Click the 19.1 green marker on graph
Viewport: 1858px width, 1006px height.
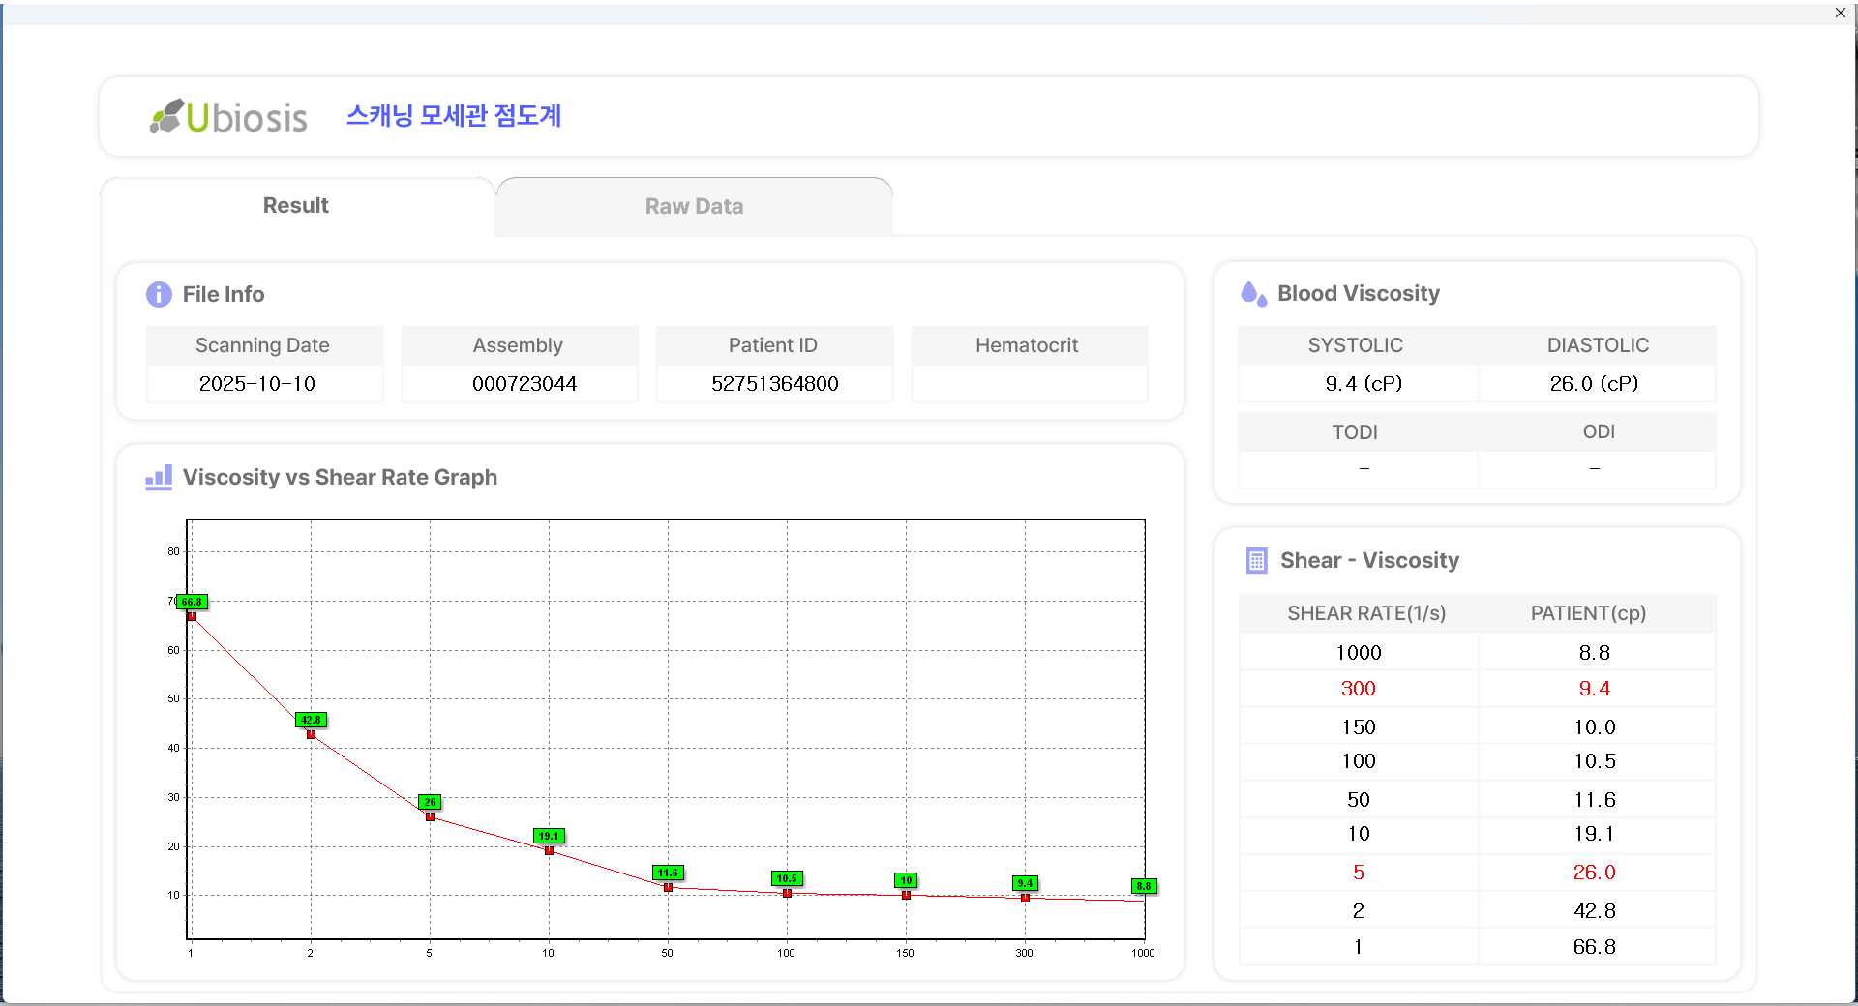coord(549,836)
